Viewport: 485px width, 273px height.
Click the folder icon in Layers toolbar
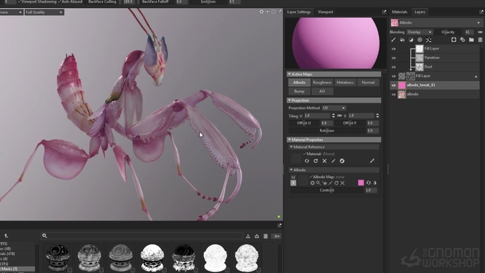pos(471,40)
